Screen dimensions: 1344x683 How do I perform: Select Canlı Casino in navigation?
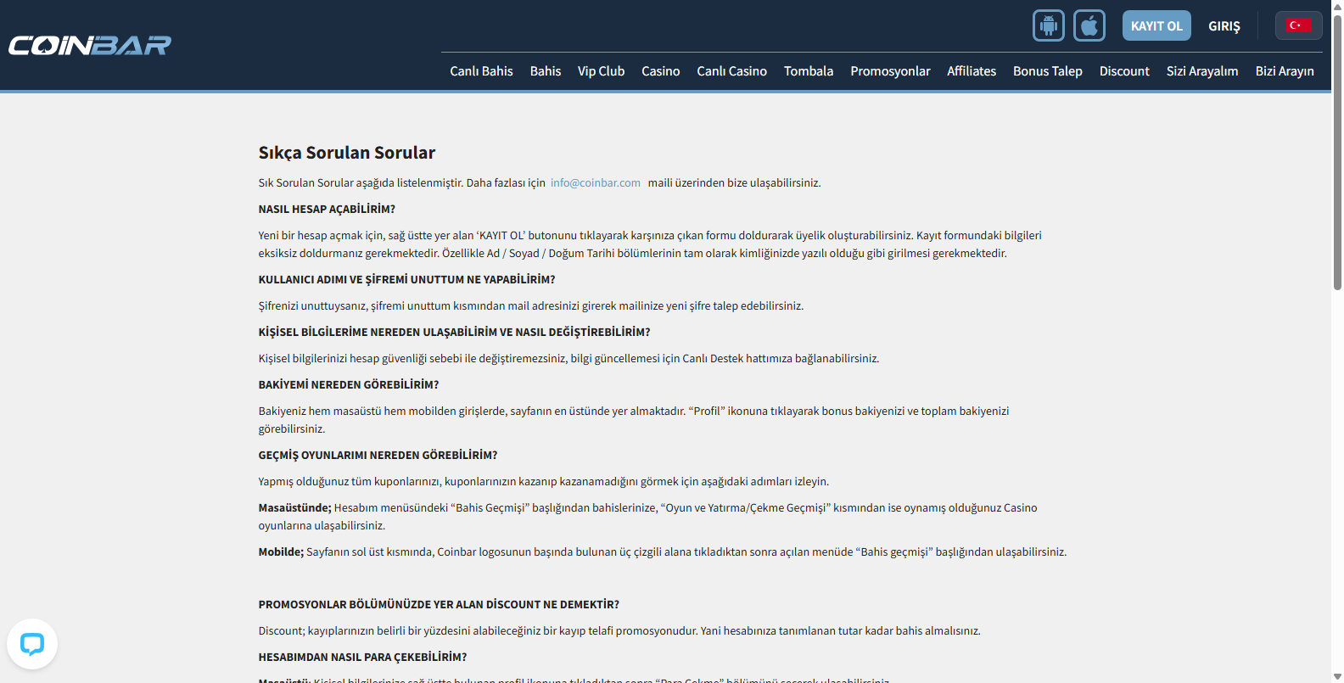[x=731, y=71]
